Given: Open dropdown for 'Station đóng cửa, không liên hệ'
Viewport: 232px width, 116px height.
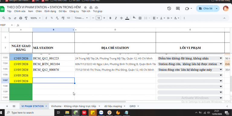Looking at the screenshot, I should click(221, 64).
